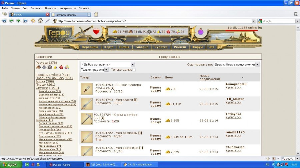The height and width of the screenshot is (168, 300).
Task: Select the sulfur resource icon in categories
Action: point(55,67)
